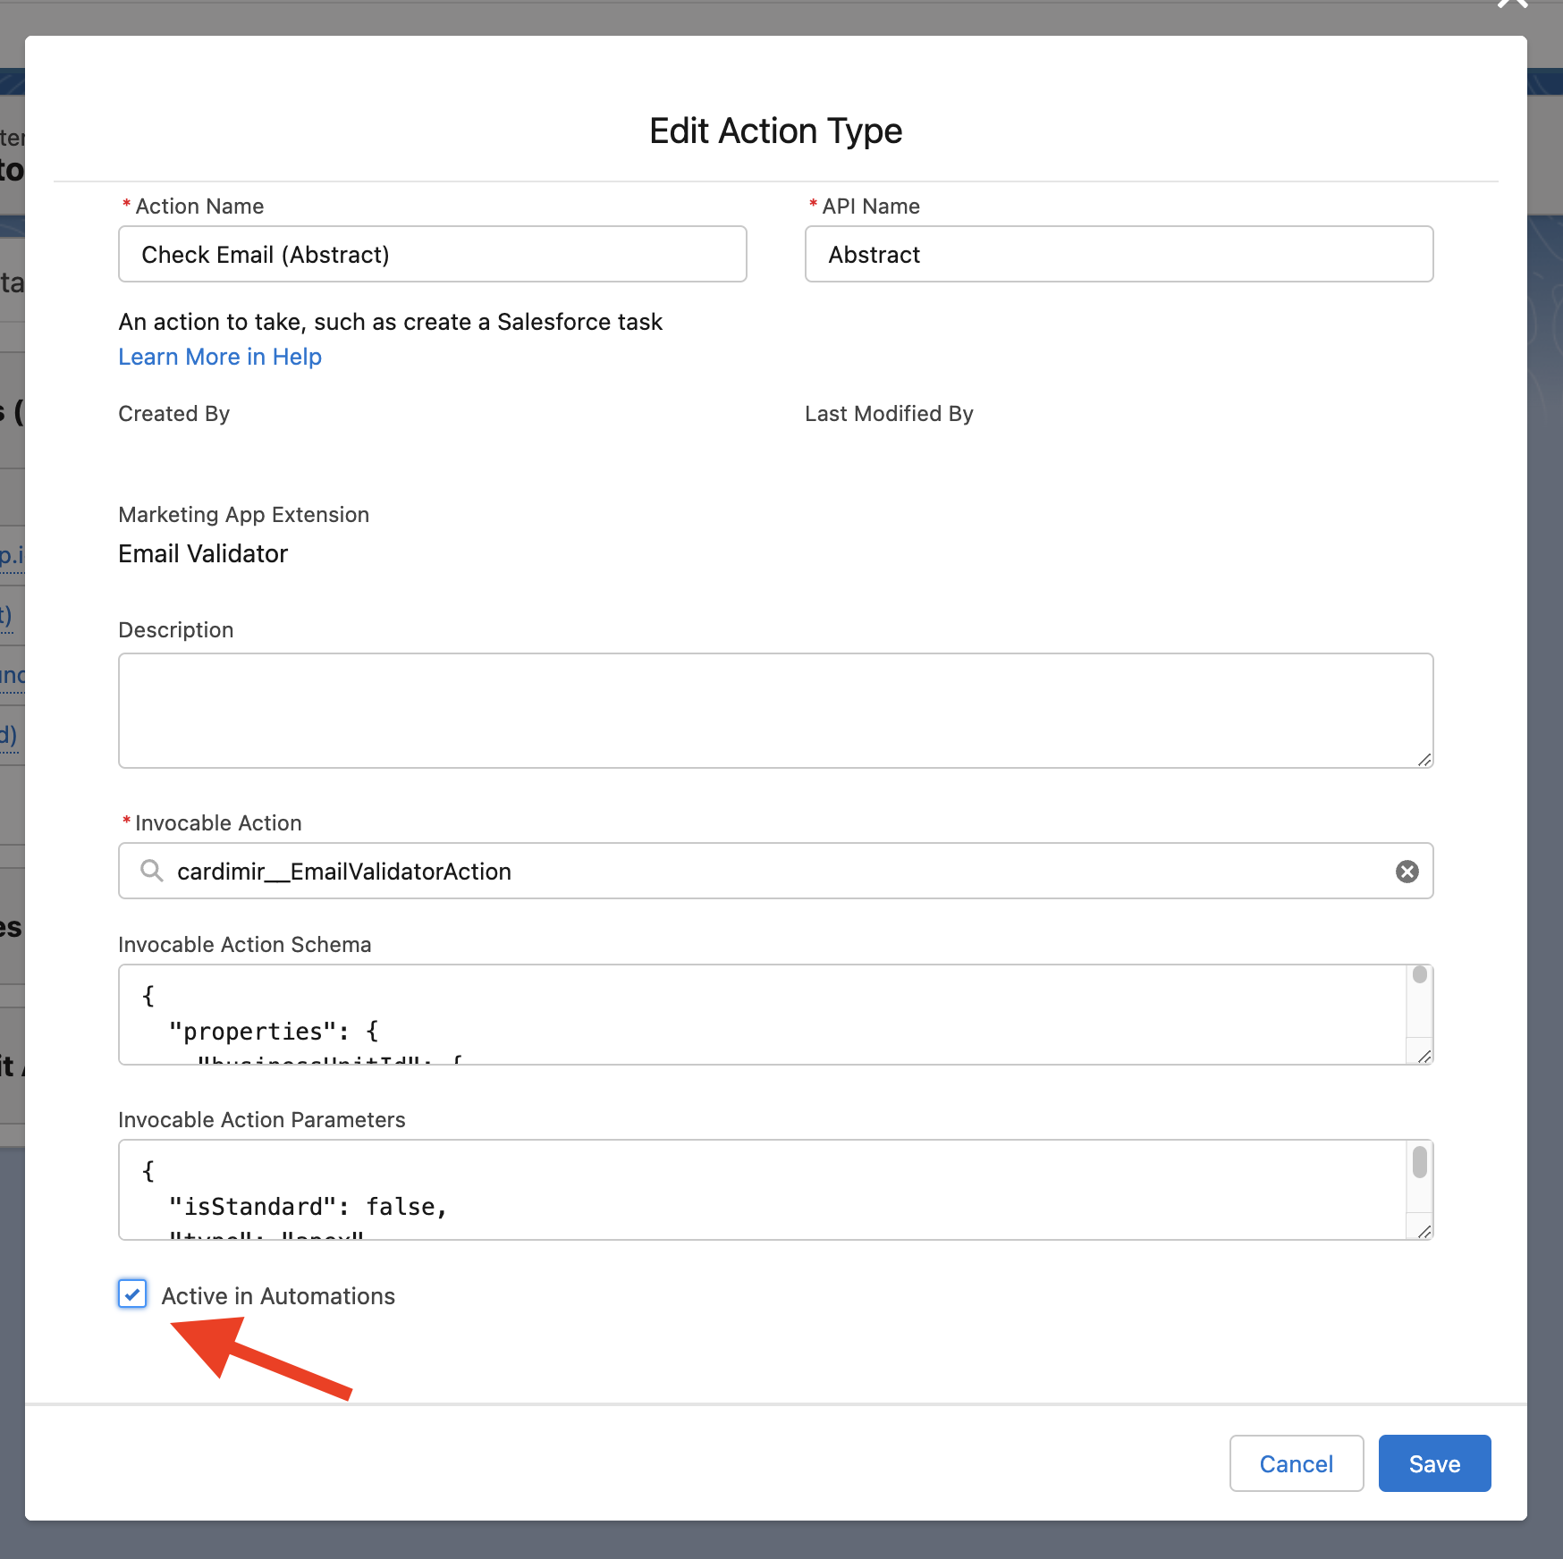Click the resize grip of the Invocable Action Schema box

point(1424,1058)
